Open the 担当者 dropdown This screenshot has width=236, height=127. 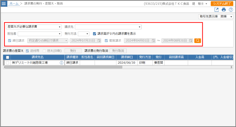(x=40, y=34)
